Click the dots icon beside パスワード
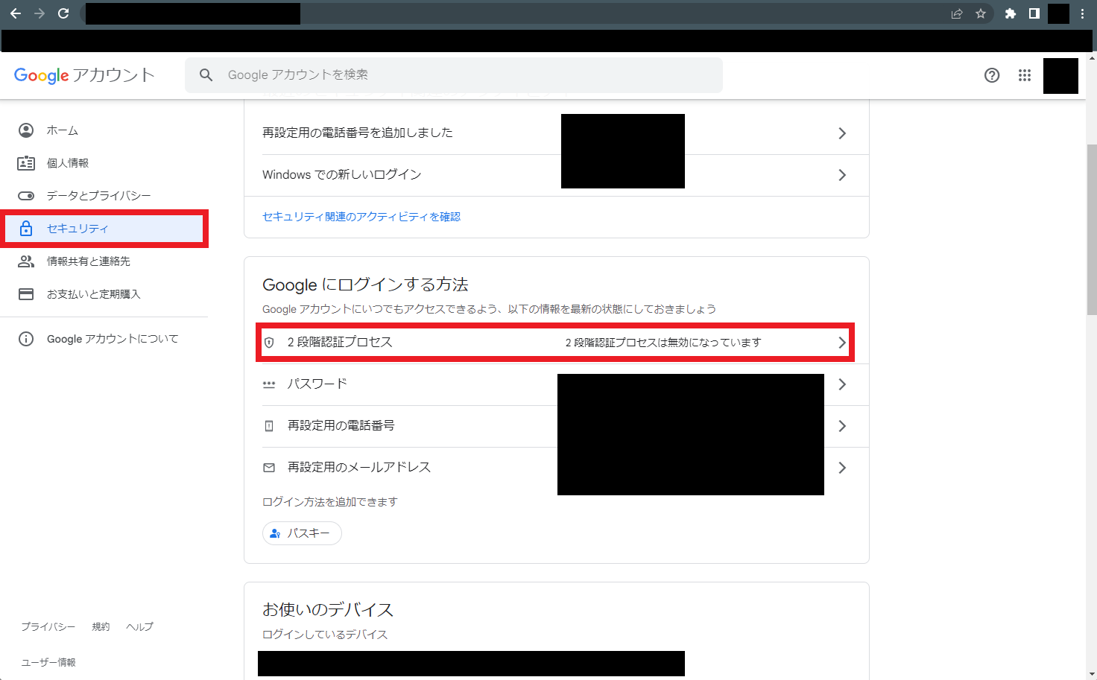The height and width of the screenshot is (680, 1097). pyautogui.click(x=269, y=384)
